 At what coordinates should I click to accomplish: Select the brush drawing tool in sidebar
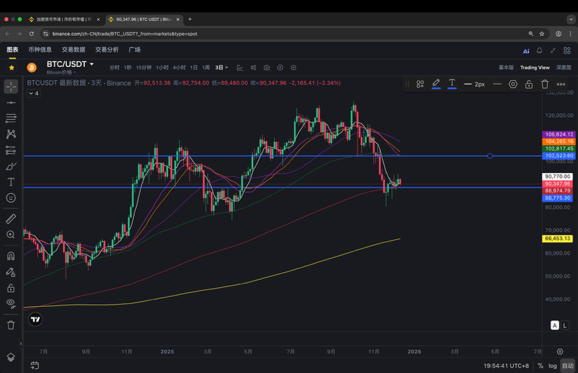[x=11, y=166]
